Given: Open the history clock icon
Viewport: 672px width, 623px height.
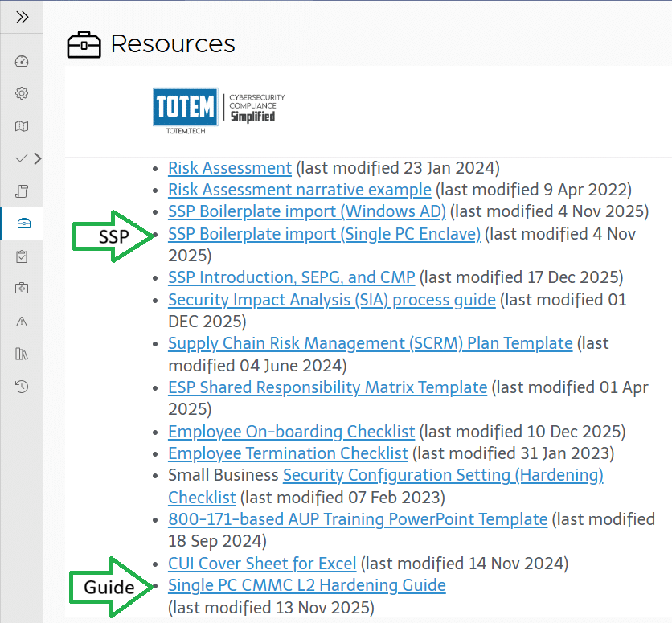Looking at the screenshot, I should [x=22, y=387].
